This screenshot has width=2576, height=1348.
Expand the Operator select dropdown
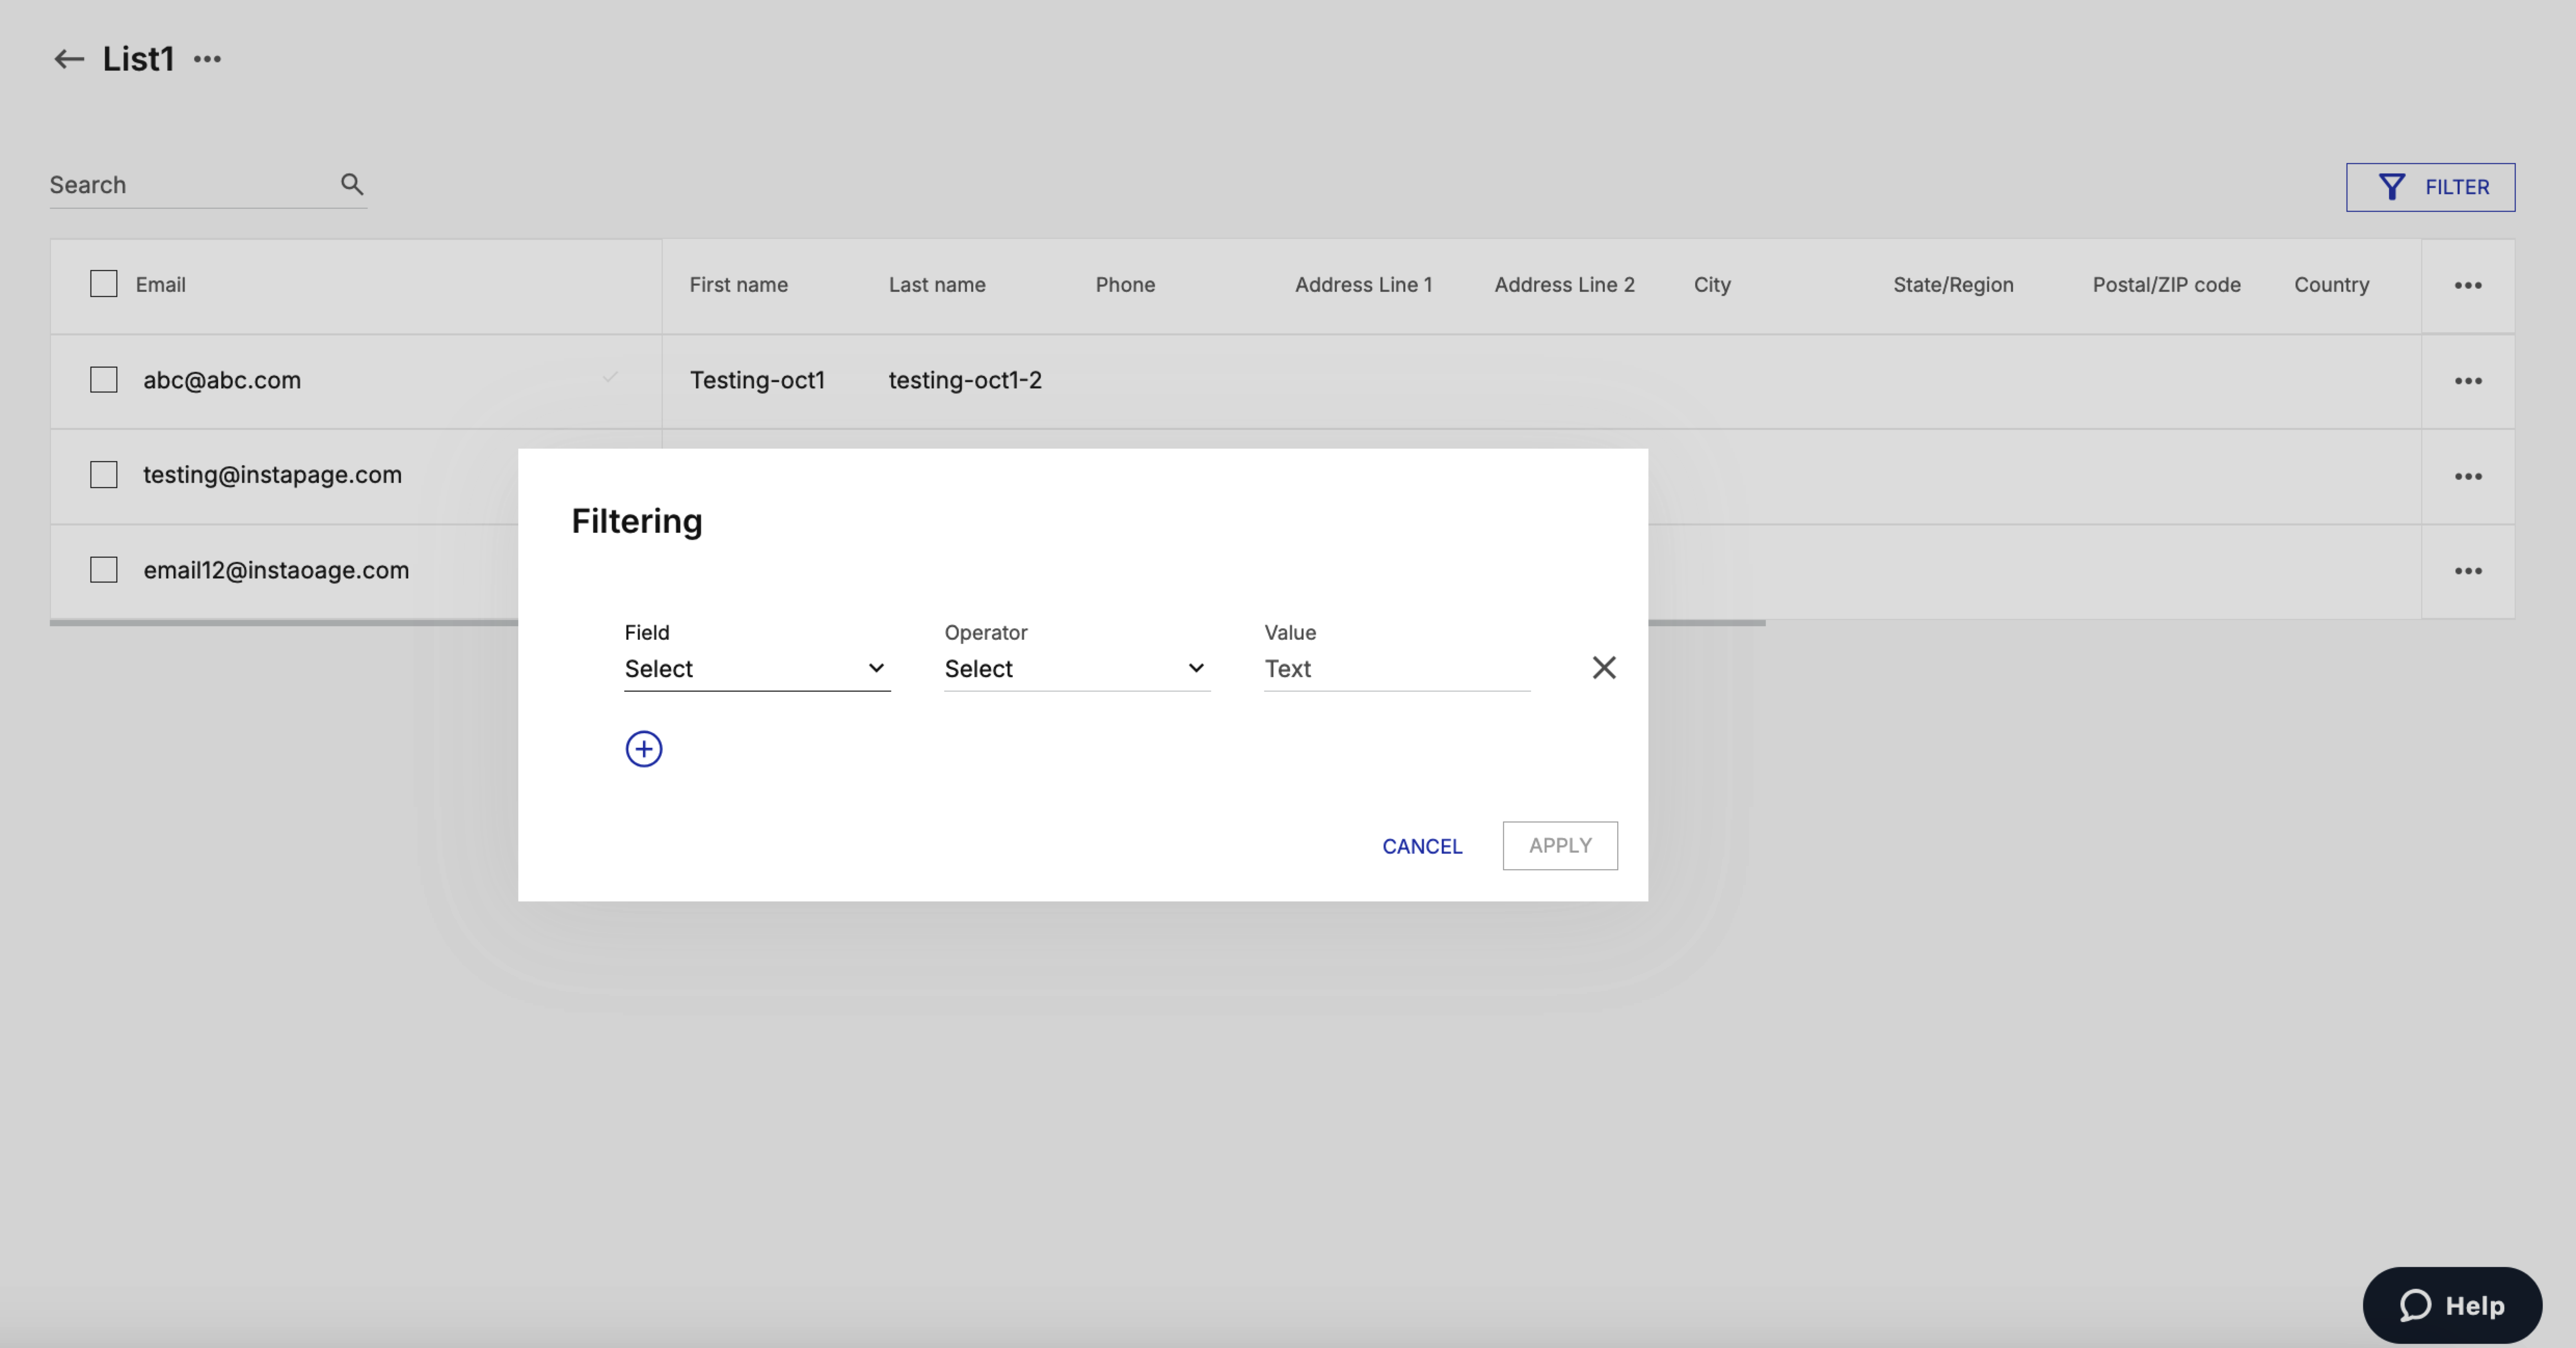[x=1077, y=668]
